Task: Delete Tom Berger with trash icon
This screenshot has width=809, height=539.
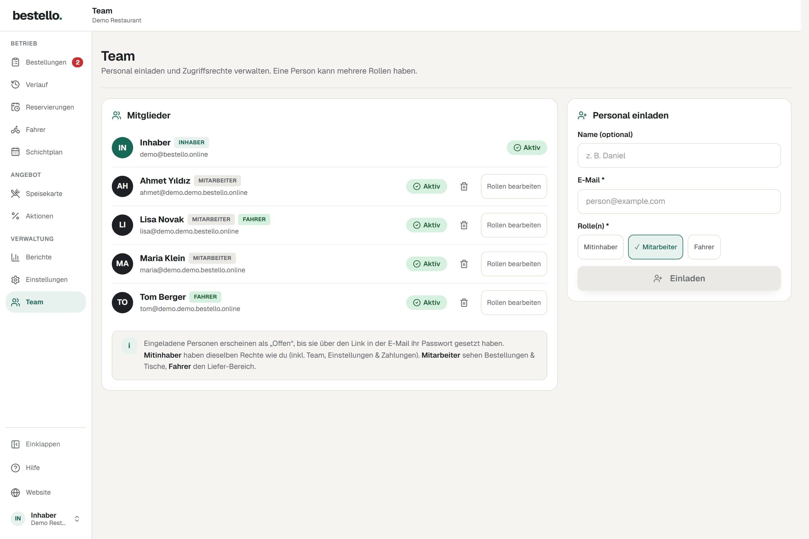Action: [x=464, y=303]
